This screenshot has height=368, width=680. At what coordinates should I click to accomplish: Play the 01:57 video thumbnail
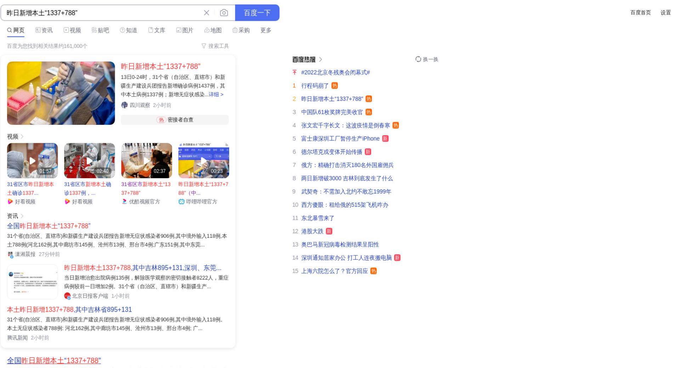click(32, 161)
